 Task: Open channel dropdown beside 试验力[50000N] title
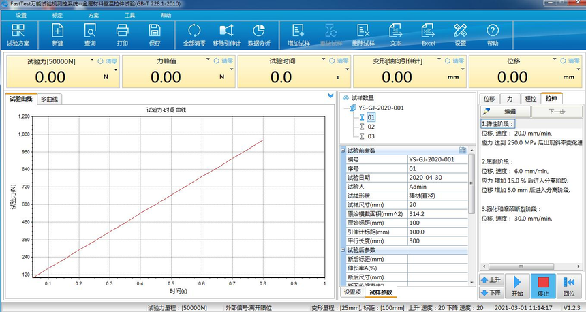[x=92, y=60]
